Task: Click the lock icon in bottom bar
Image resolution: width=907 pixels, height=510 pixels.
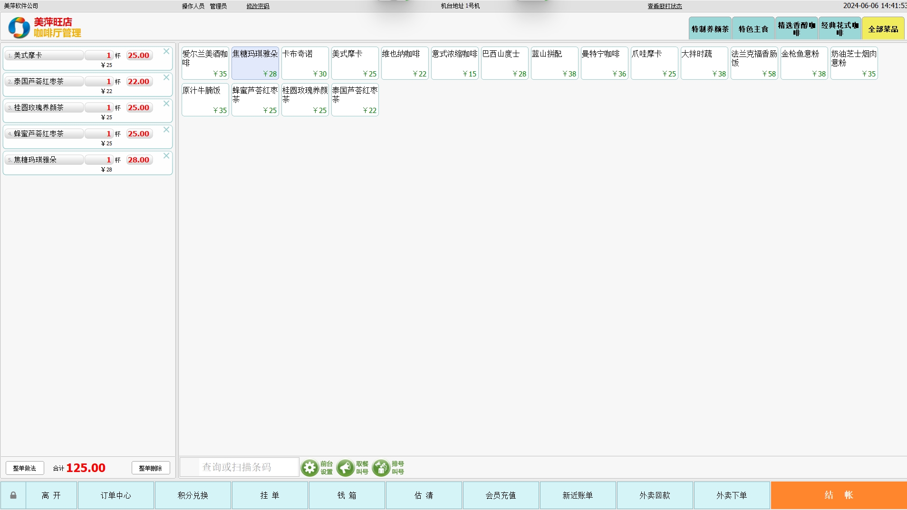Action: point(13,495)
